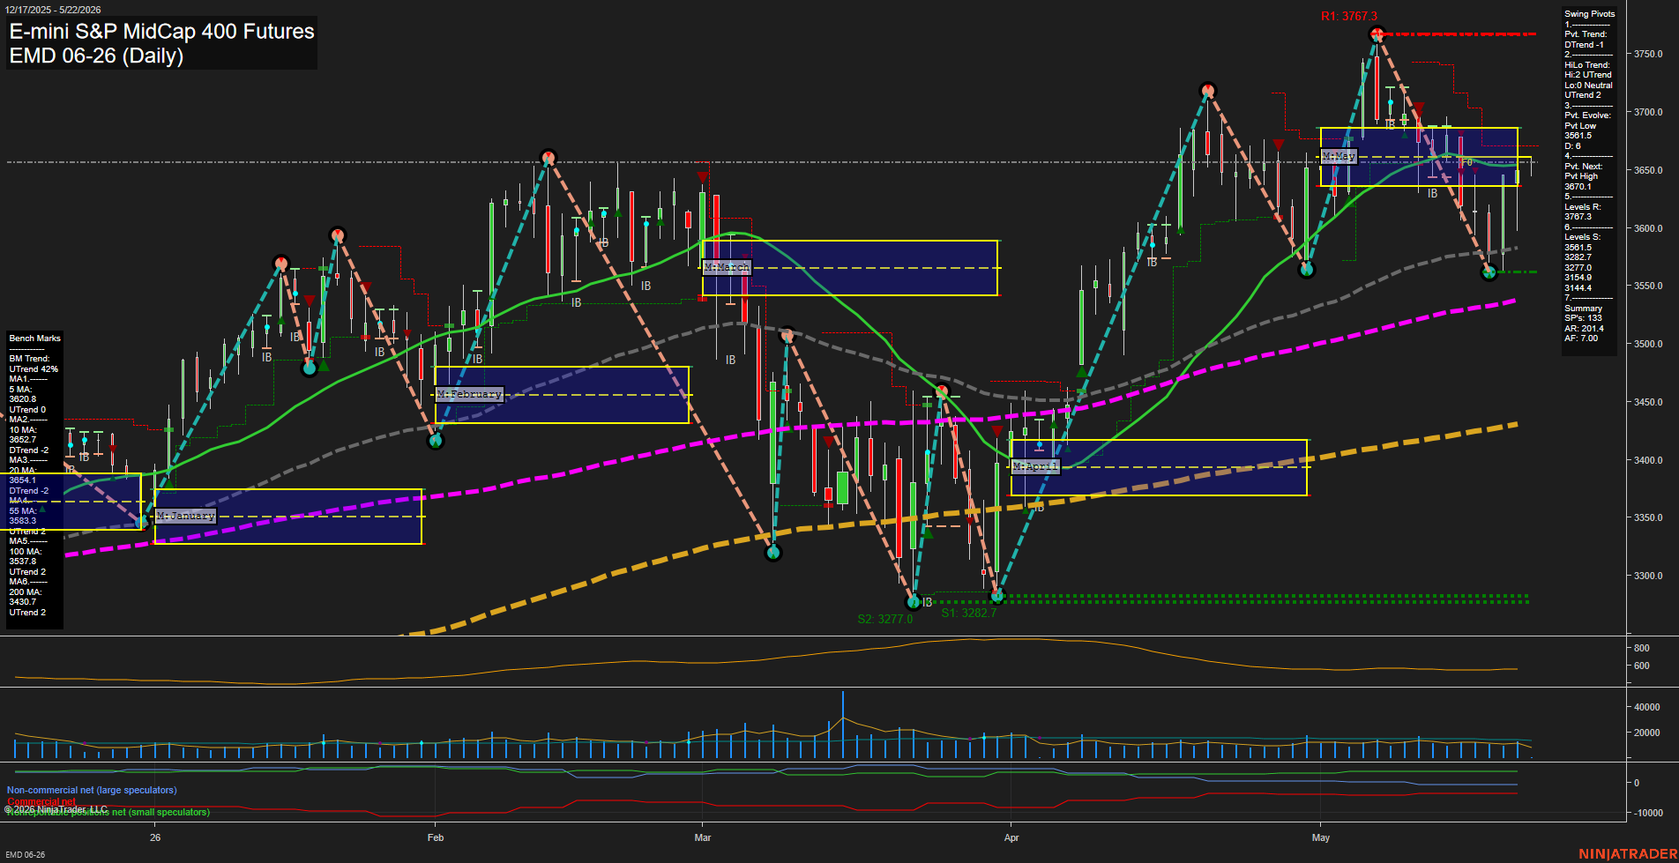Click the M:March monthly range label

click(x=727, y=266)
